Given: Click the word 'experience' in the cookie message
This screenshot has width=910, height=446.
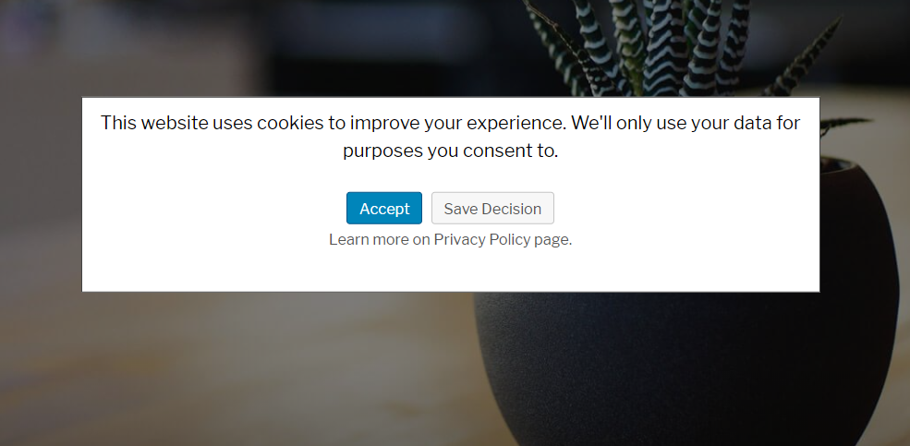Looking at the screenshot, I should (516, 123).
